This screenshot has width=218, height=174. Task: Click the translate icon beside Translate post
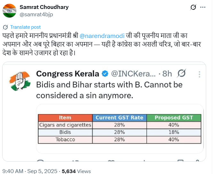5,27
